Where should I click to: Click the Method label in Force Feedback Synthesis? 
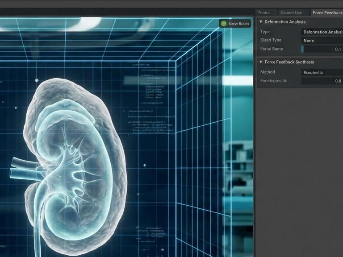click(268, 72)
